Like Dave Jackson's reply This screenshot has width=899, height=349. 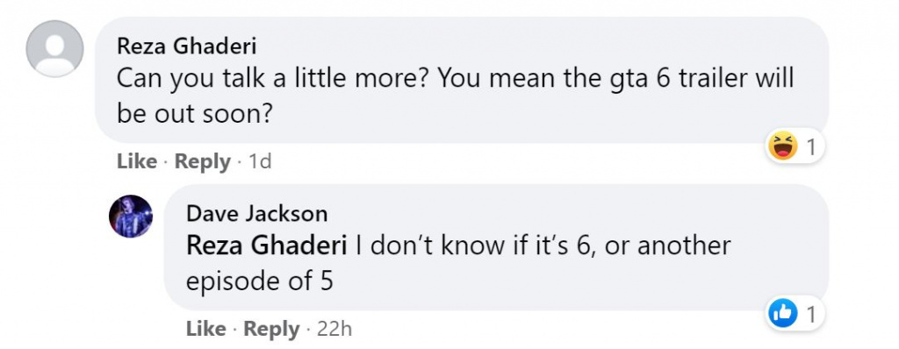click(205, 329)
